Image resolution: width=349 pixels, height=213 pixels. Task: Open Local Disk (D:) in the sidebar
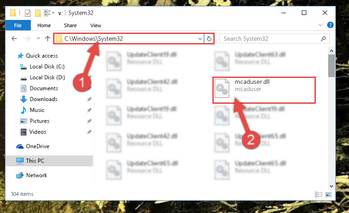(47, 77)
